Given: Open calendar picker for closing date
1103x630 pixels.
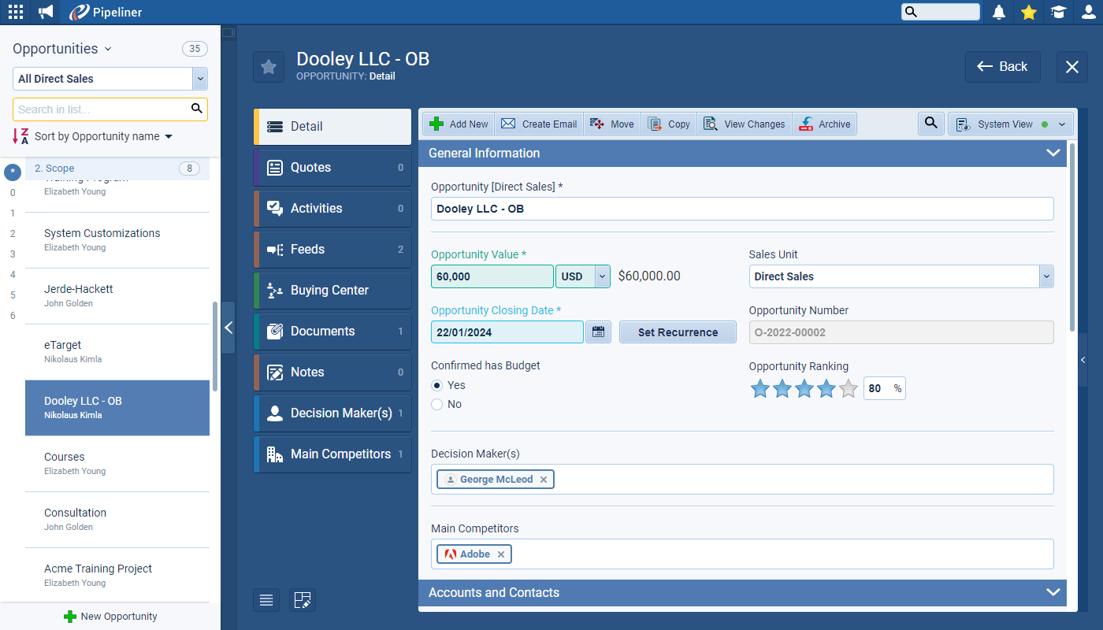Looking at the screenshot, I should click(x=599, y=332).
